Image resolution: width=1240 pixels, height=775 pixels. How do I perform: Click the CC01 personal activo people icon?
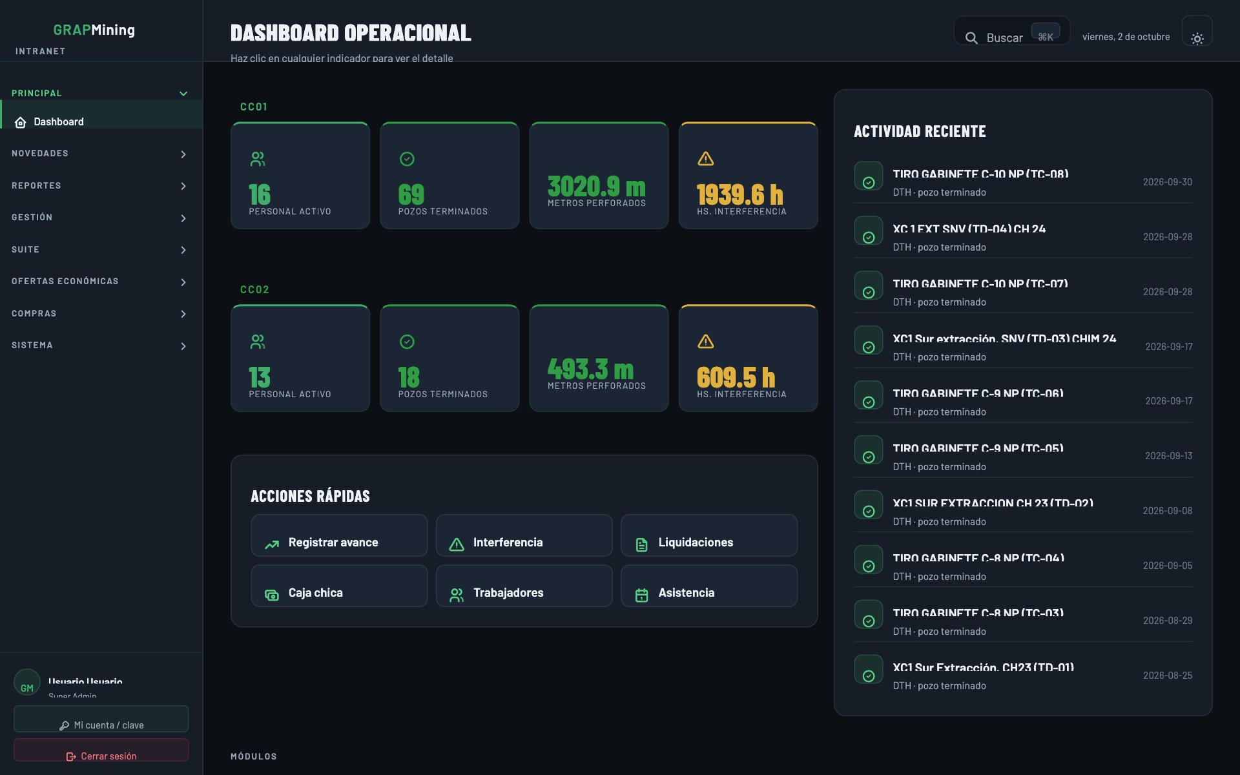coord(258,159)
